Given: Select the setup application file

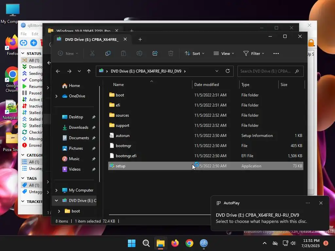Looking at the screenshot, I should point(205,166).
